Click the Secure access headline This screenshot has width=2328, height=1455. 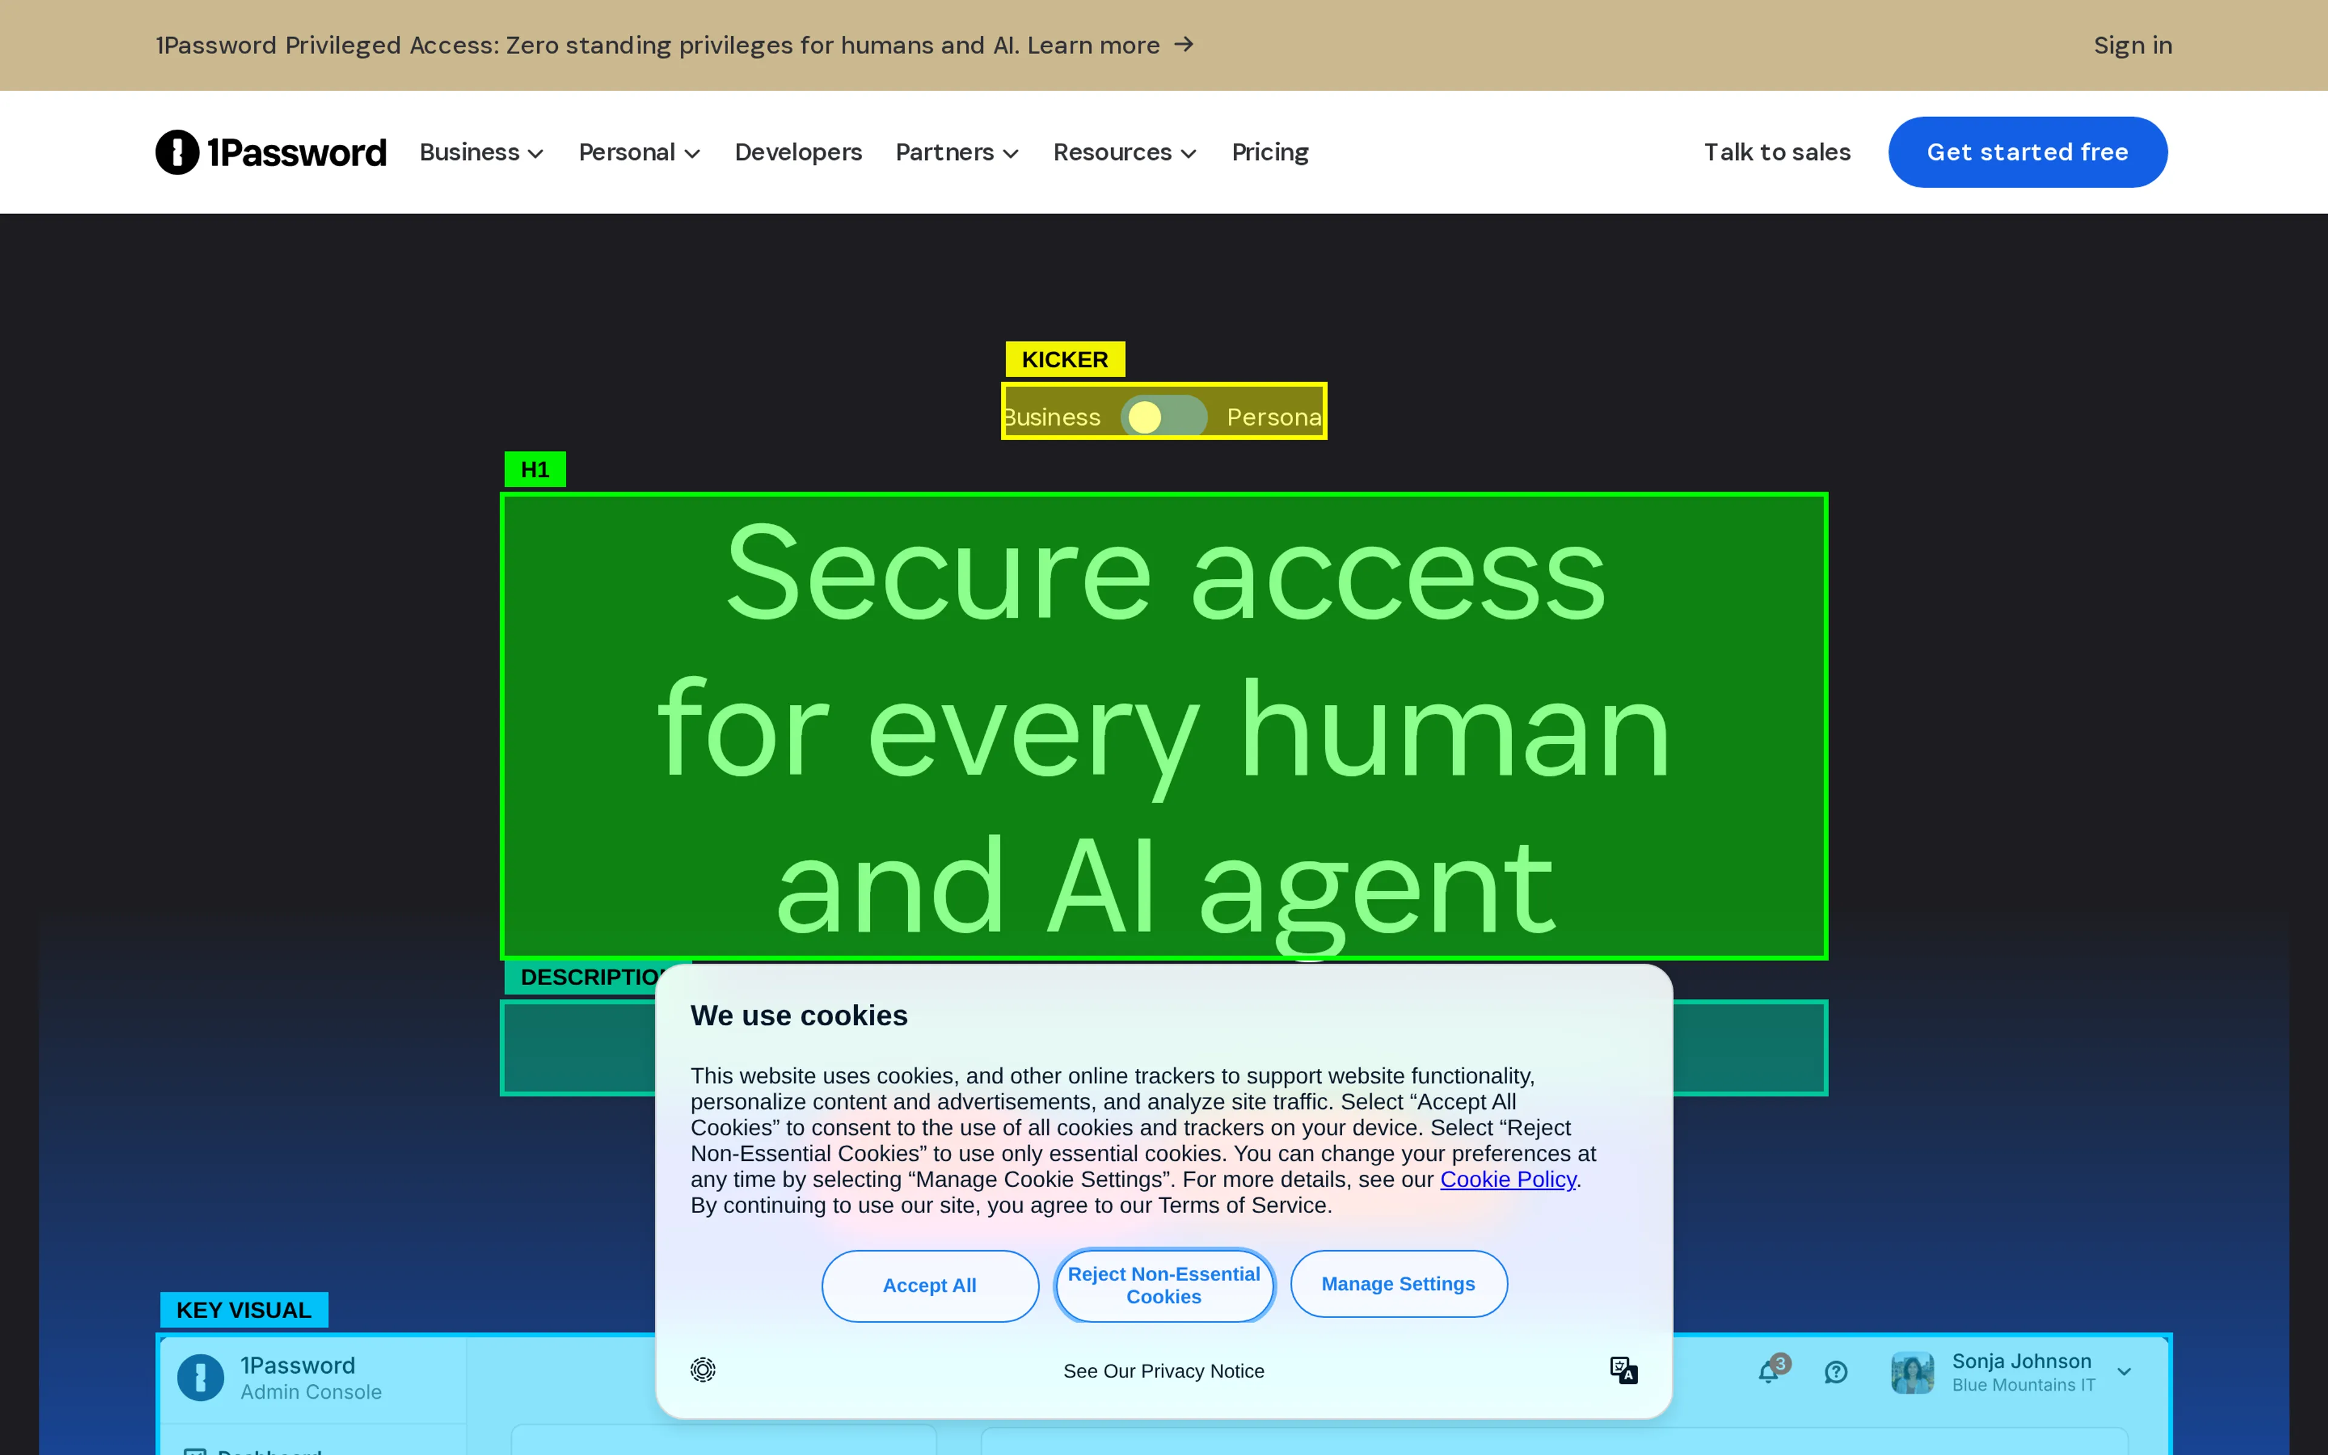coord(1164,726)
